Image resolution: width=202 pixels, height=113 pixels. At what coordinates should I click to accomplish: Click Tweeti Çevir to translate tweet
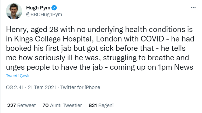(x=18, y=76)
